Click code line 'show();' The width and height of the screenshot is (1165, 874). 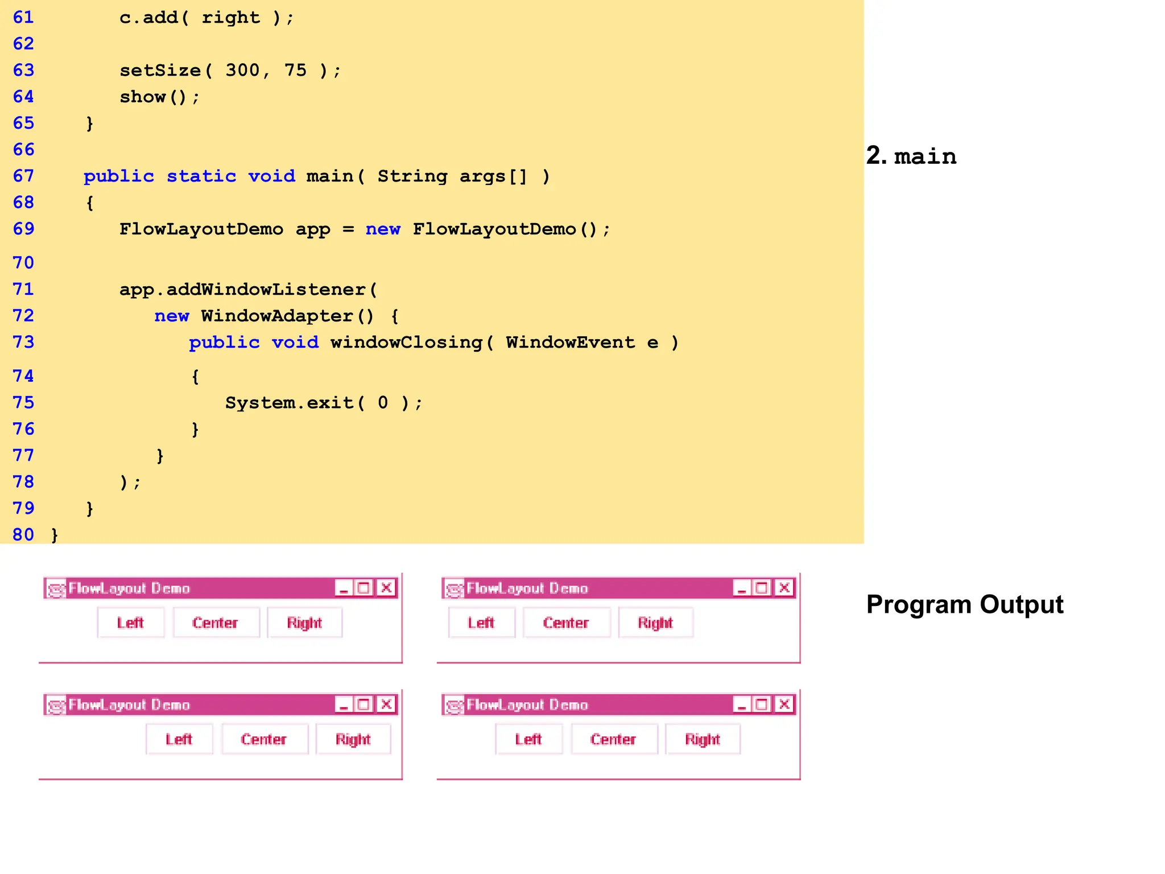[159, 97]
